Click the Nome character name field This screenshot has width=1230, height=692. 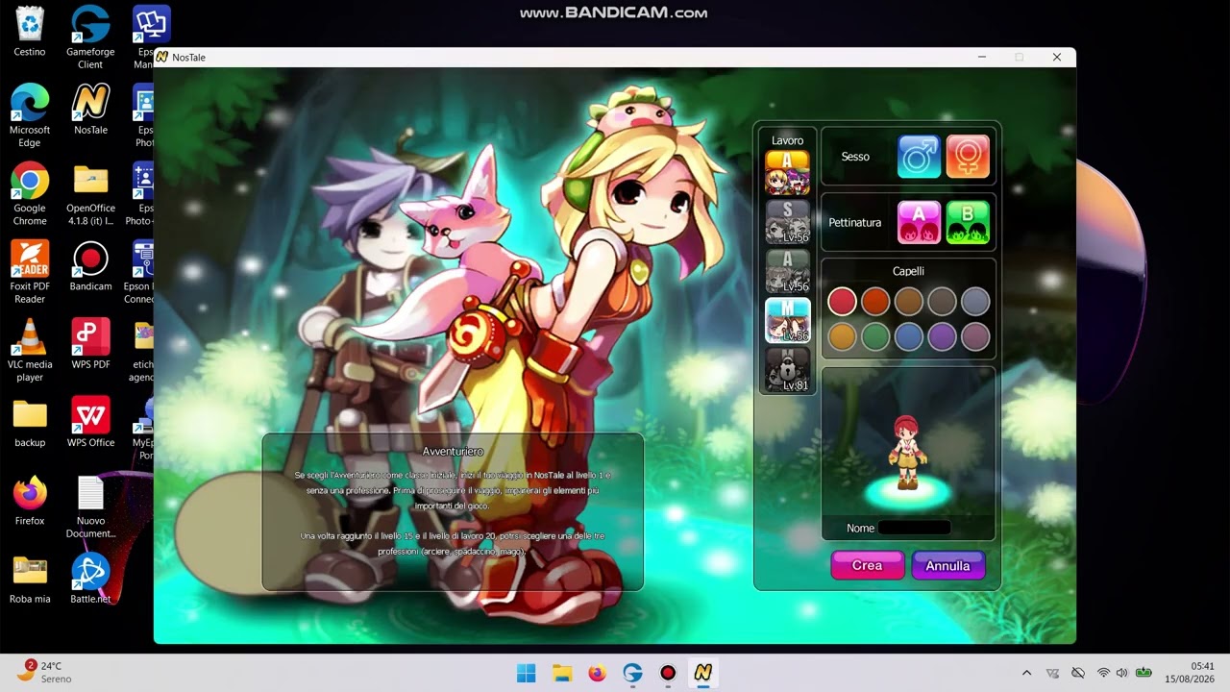click(915, 528)
